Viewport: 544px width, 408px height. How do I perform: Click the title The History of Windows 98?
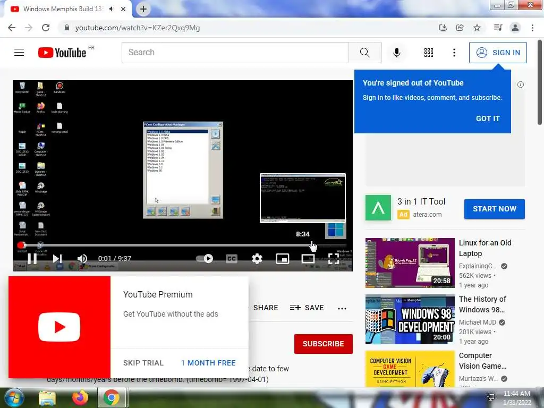click(x=482, y=304)
